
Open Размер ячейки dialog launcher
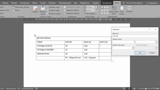(98, 17)
